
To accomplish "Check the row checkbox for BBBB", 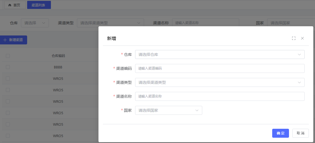I will [8, 67].
